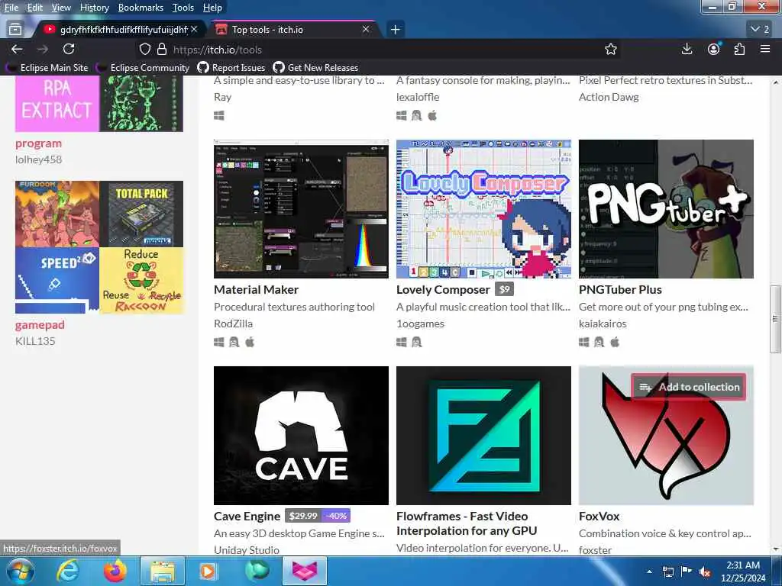Open the History menu
Image resolution: width=782 pixels, height=586 pixels.
click(94, 8)
